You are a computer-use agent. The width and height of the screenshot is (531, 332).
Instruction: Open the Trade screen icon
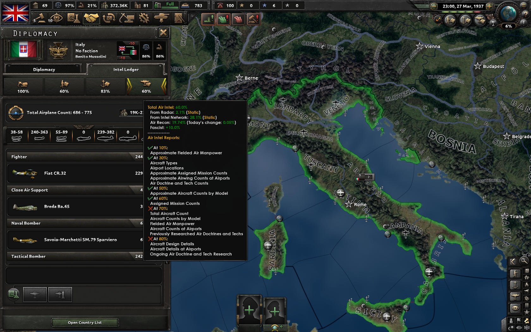[109, 18]
